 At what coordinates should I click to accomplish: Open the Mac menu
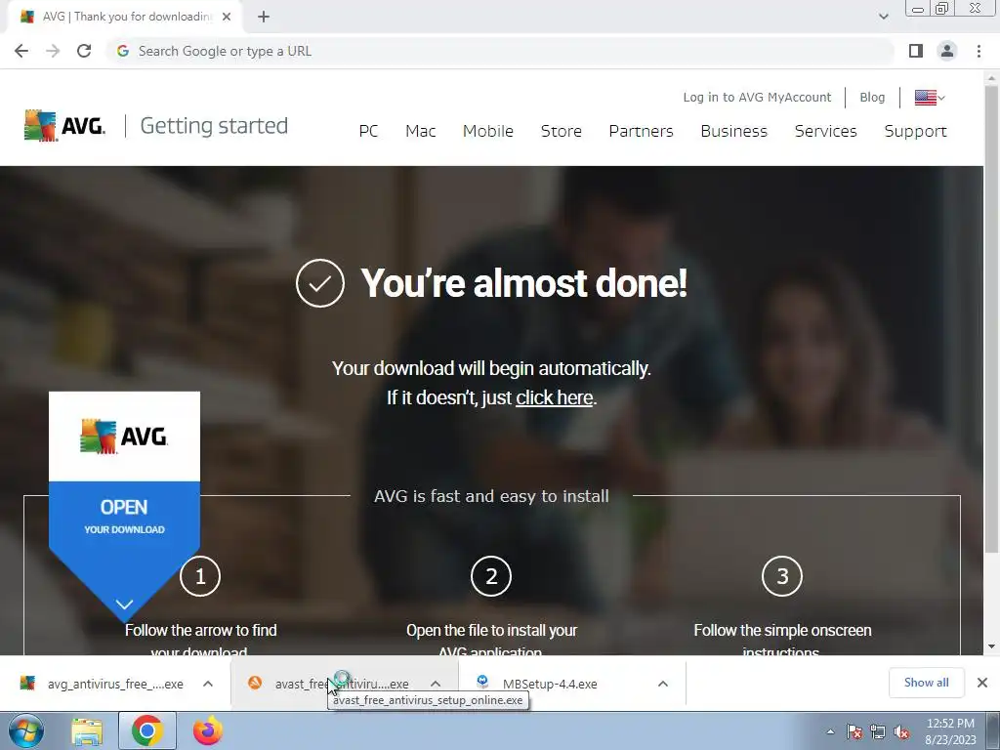pyautogui.click(x=420, y=131)
